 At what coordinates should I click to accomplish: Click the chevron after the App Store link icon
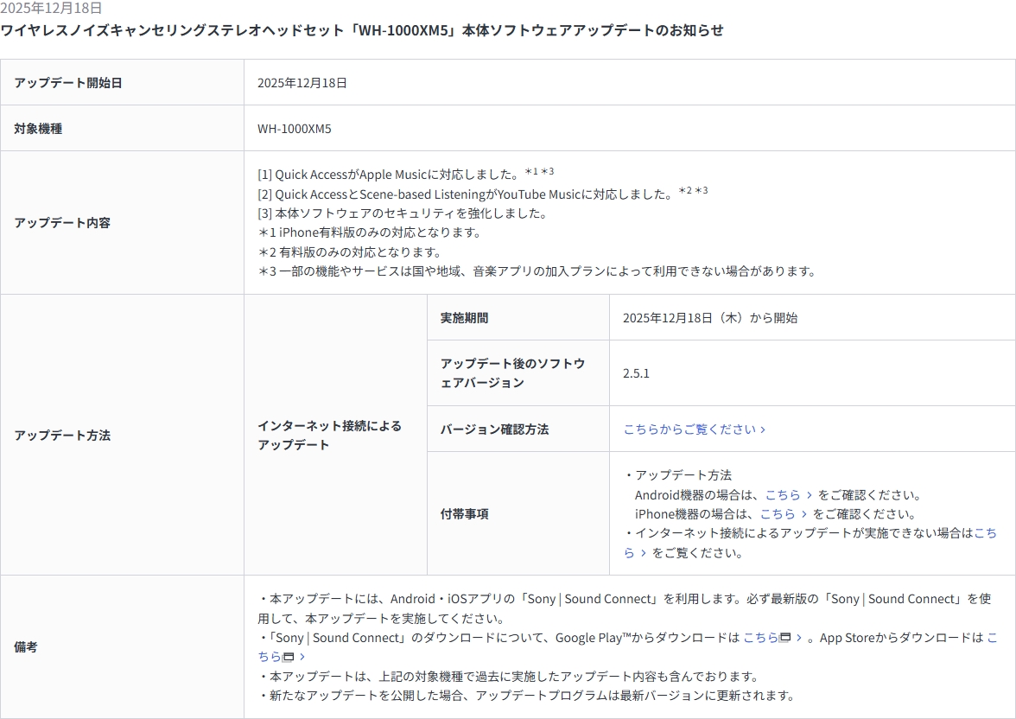[x=302, y=658]
